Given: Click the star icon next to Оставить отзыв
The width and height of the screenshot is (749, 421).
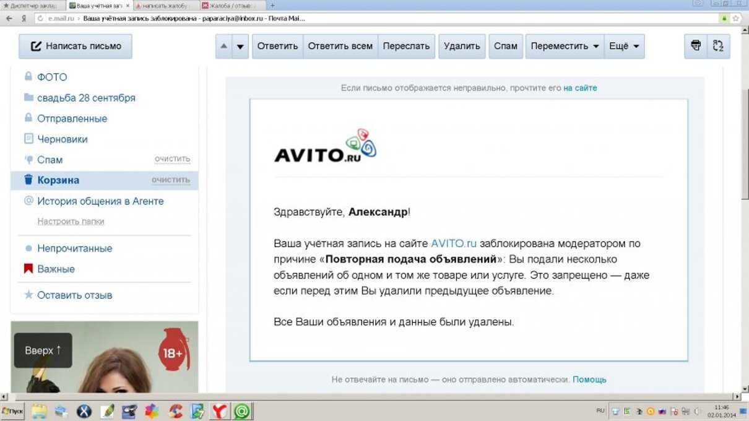Looking at the screenshot, I should click(28, 295).
